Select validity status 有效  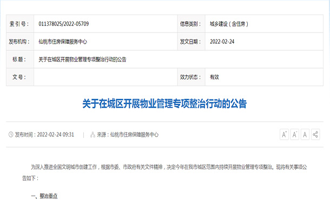214,77
